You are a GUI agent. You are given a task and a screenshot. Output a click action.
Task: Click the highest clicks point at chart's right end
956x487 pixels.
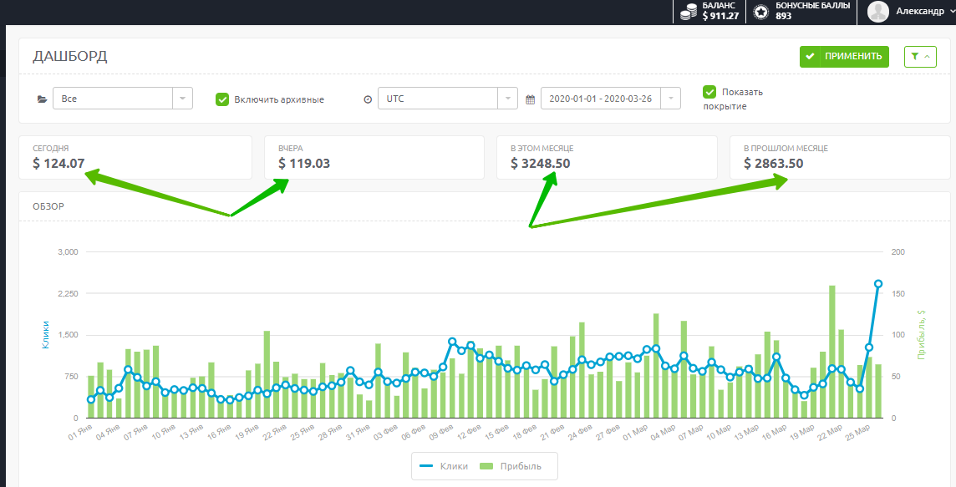[x=878, y=284]
